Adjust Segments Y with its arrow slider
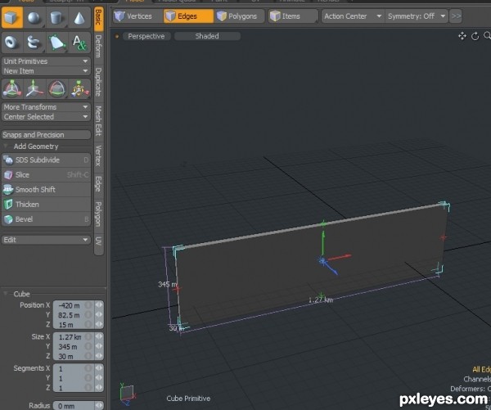Screen dimensions: 491x410 tap(99, 378)
